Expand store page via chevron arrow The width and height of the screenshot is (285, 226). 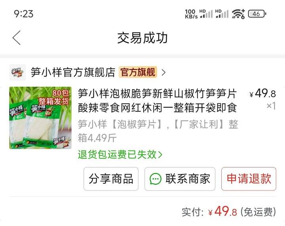(x=163, y=73)
